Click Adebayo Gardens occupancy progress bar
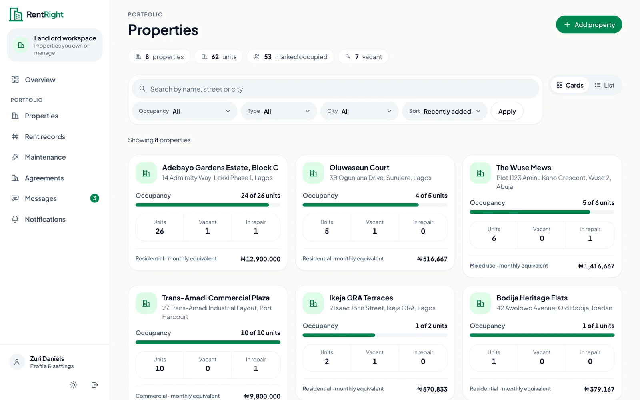The height and width of the screenshot is (400, 640). click(208, 205)
